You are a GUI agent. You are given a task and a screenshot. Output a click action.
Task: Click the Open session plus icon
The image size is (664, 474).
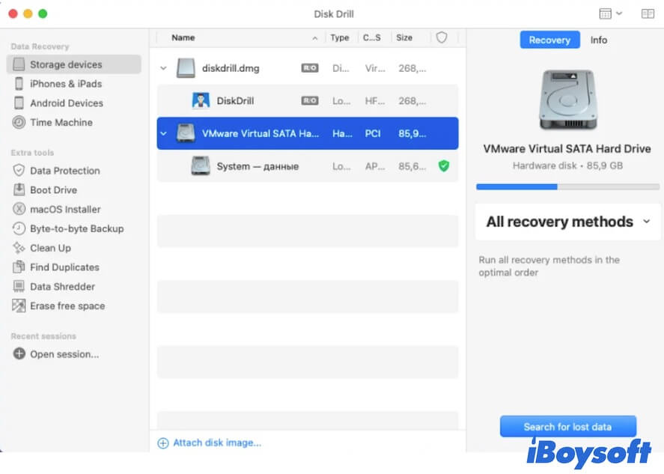click(19, 353)
